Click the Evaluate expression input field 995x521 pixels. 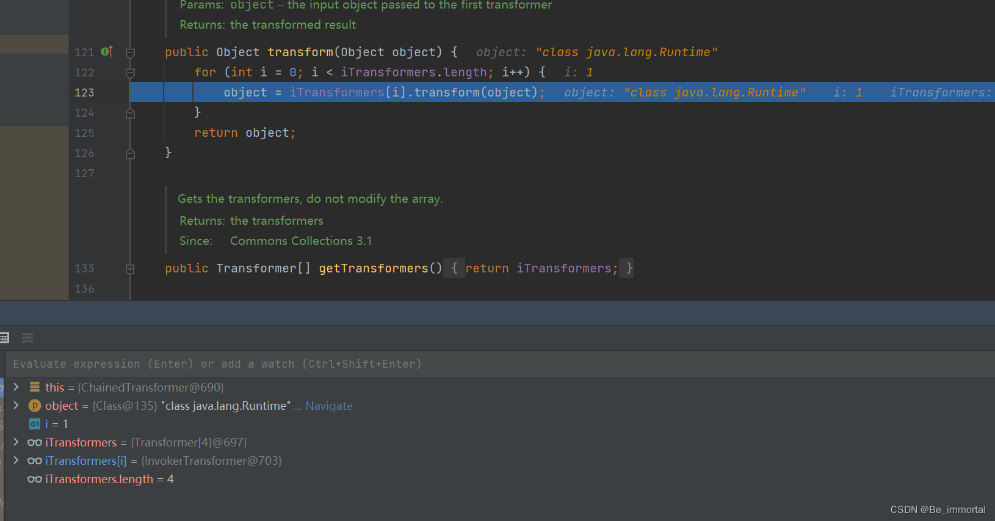click(501, 364)
